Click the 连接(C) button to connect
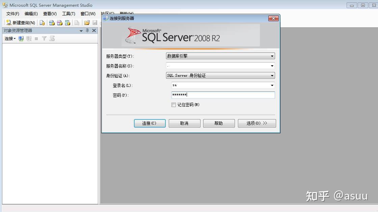The height and width of the screenshot is (212, 378). [x=150, y=123]
